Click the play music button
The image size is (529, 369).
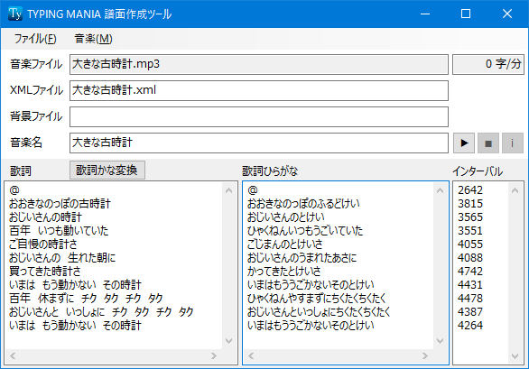point(464,143)
